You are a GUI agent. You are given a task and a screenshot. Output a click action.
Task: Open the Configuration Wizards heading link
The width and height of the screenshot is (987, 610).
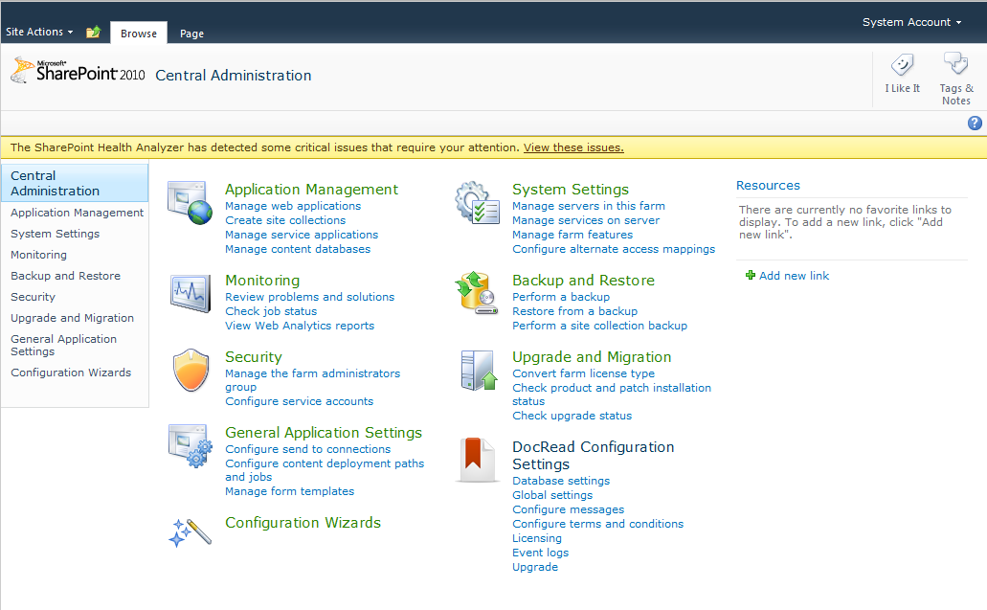303,523
